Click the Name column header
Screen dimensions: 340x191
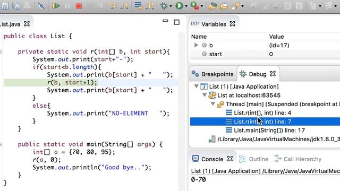point(199,37)
